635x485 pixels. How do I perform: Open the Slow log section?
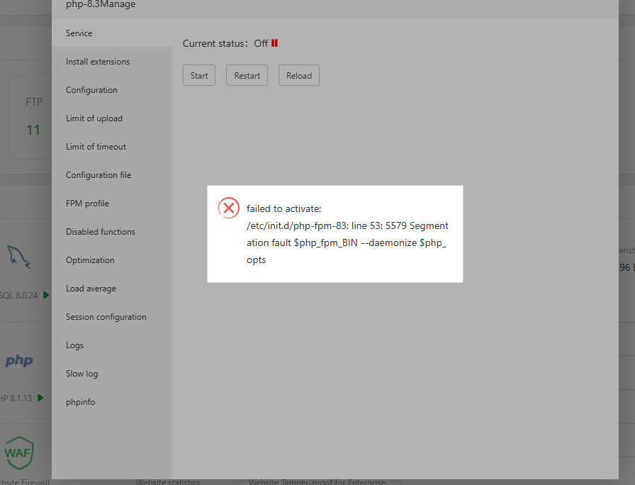112,374
